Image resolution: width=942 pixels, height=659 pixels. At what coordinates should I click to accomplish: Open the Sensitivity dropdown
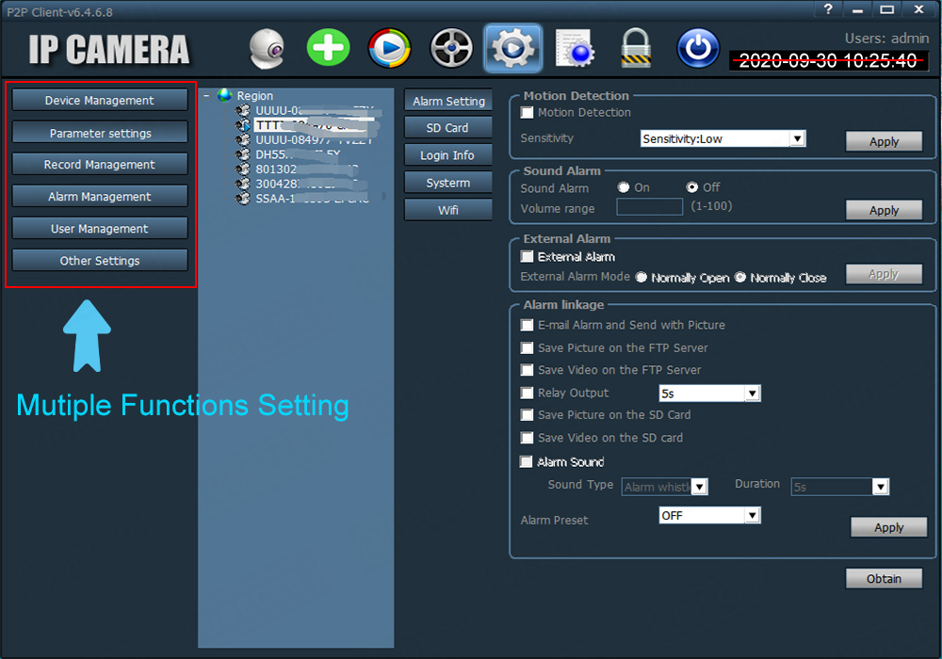(797, 139)
